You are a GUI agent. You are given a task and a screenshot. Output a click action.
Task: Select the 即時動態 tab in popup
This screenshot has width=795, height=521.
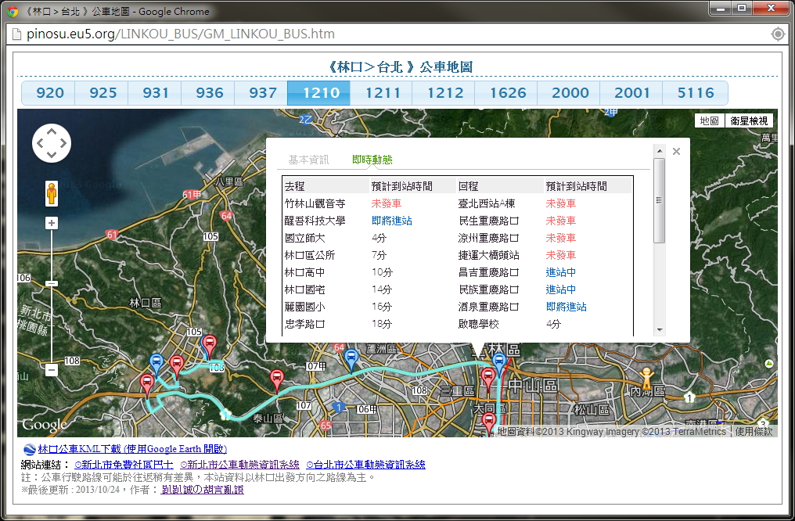tap(372, 160)
